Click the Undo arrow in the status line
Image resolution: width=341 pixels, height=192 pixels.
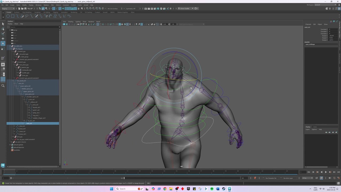click(28, 9)
